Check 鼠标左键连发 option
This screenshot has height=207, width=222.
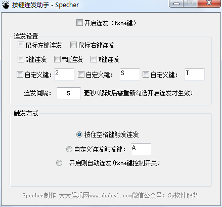coord(21,45)
